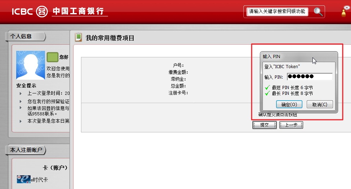This screenshot has width=351, height=189.
Task: Click the 输入 PIN dialog title bar
Action: [x=298, y=57]
